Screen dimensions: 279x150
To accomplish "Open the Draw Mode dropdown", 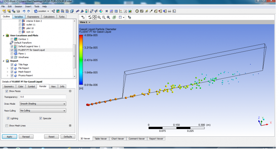I will (43, 104).
